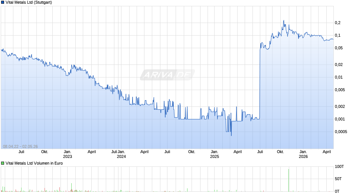
Task: Click the 'Vital Metals Ltd (Stuttgart)' chart title
Action: click(29, 3)
